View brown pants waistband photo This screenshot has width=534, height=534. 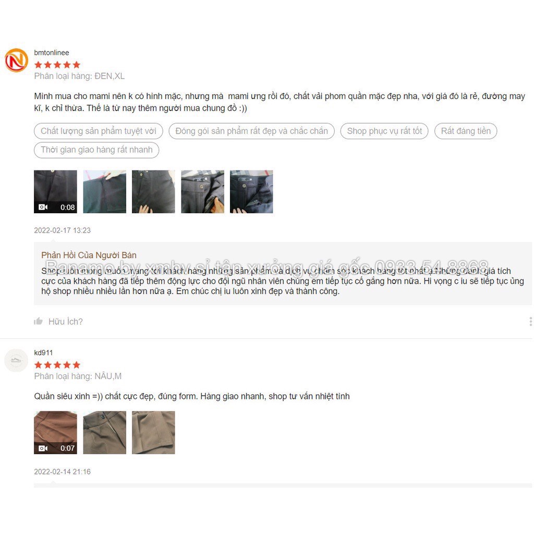point(104,432)
